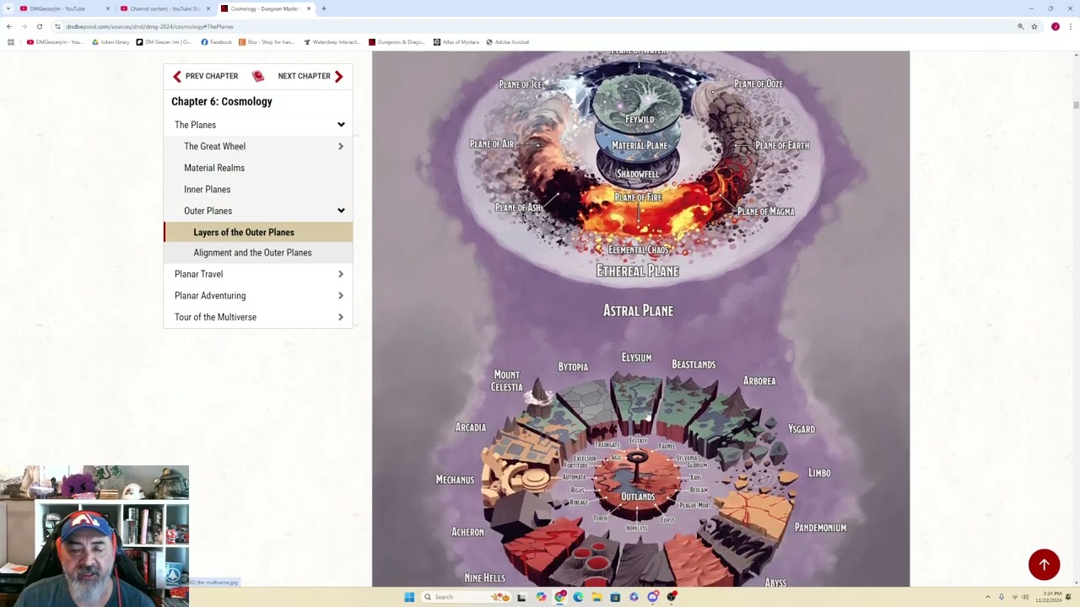Image resolution: width=1080 pixels, height=607 pixels.
Task: Open Copilot icon on the taskbar
Action: (x=541, y=597)
